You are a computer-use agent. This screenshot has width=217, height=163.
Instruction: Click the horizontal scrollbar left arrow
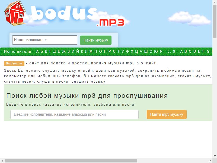(2, 161)
